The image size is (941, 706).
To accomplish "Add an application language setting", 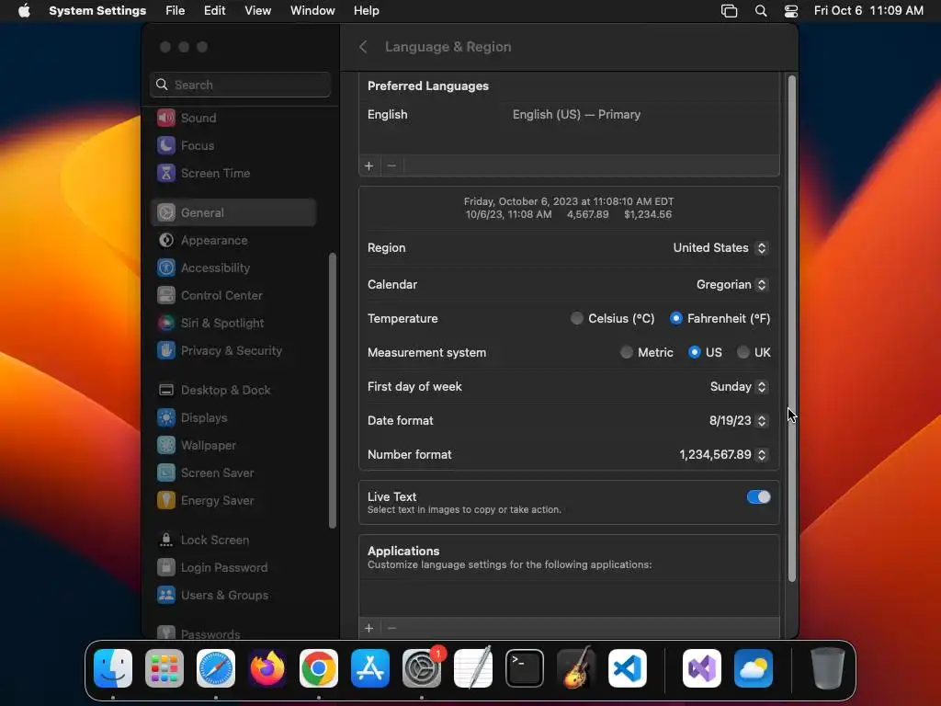I will pos(369,628).
